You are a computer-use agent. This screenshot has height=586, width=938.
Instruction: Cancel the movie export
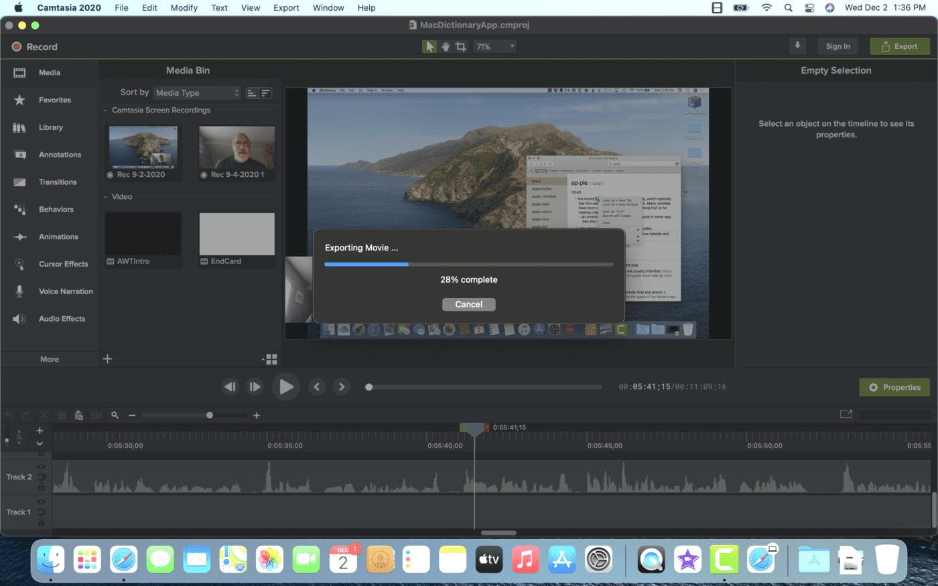pyautogui.click(x=468, y=304)
